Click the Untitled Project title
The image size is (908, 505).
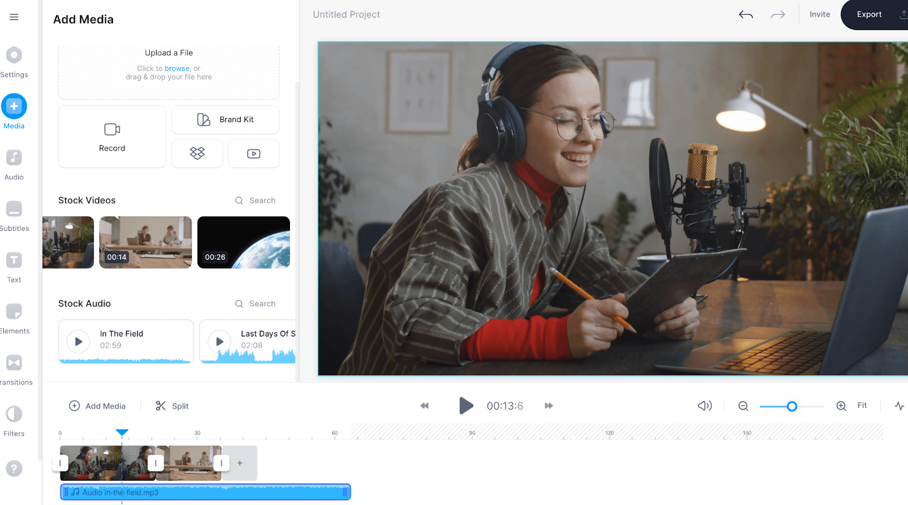coord(346,15)
